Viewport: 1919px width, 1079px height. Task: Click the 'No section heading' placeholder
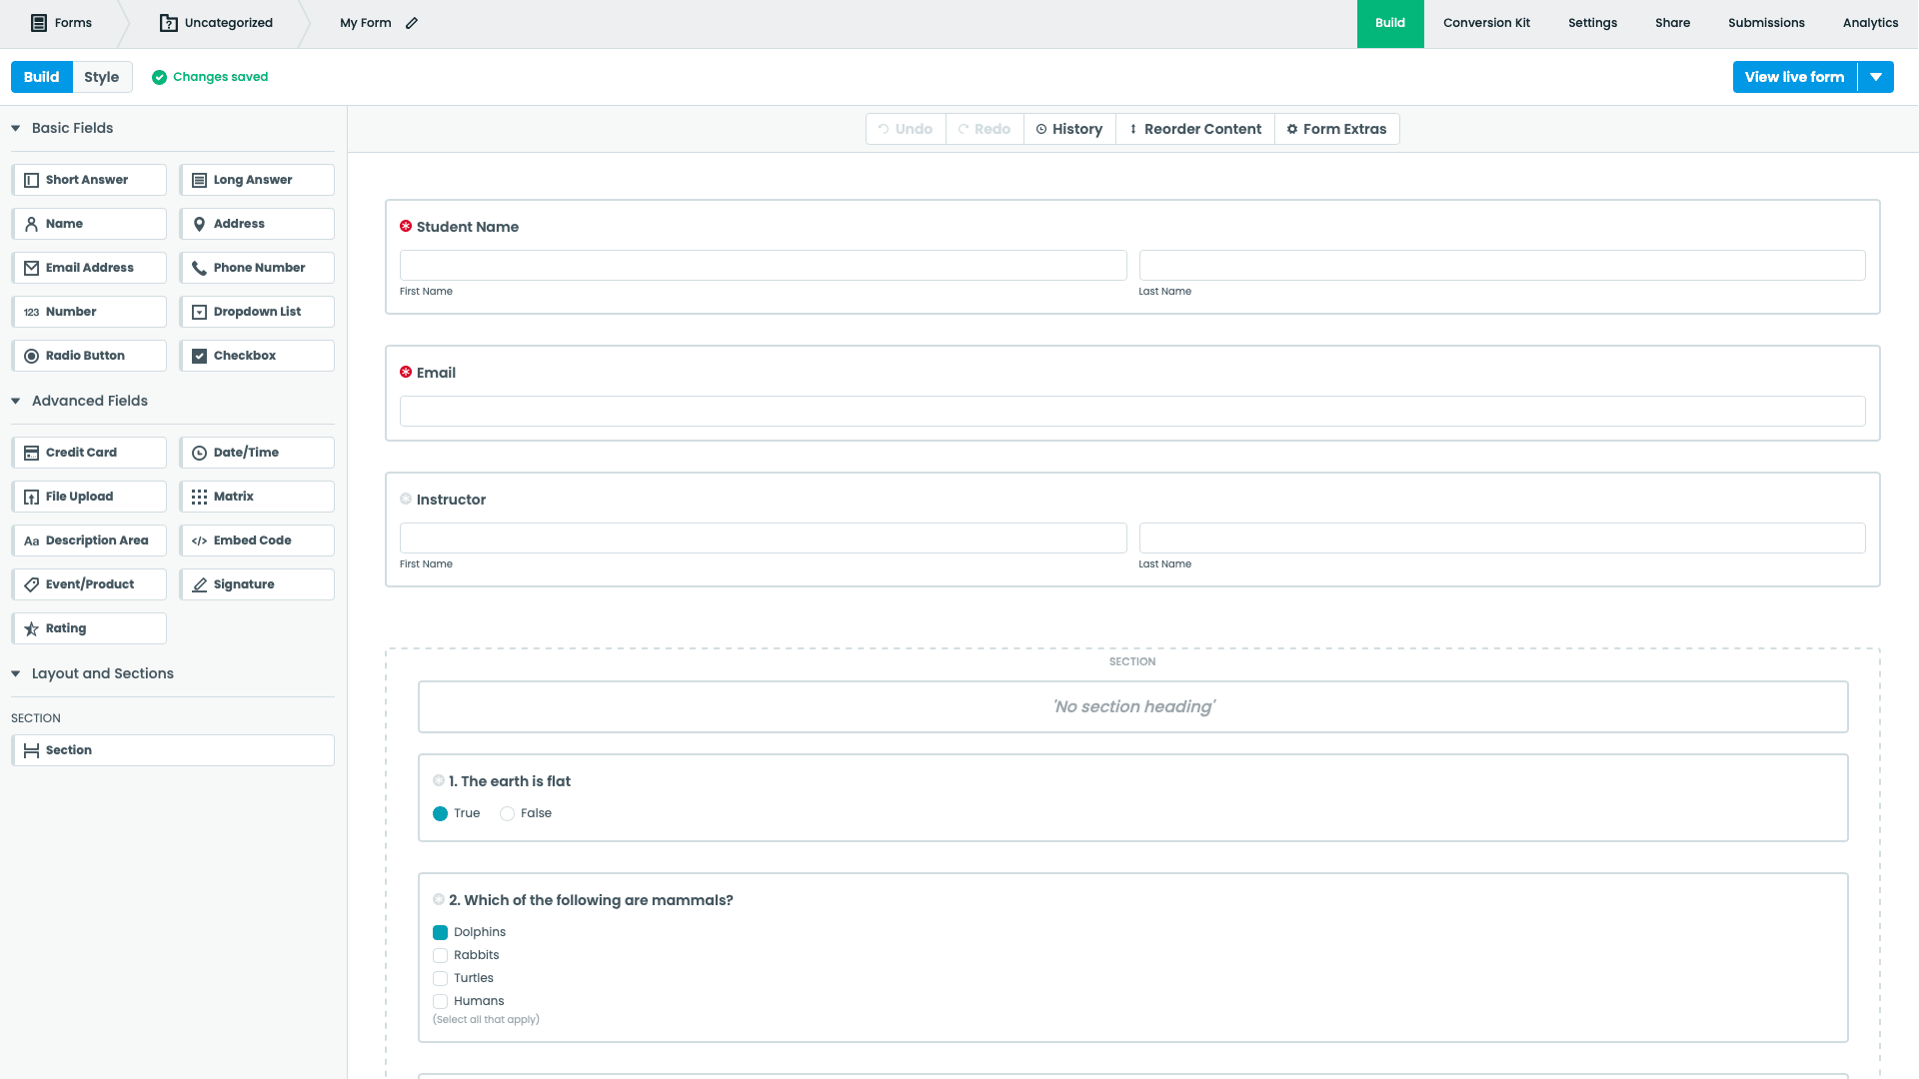click(x=1133, y=707)
